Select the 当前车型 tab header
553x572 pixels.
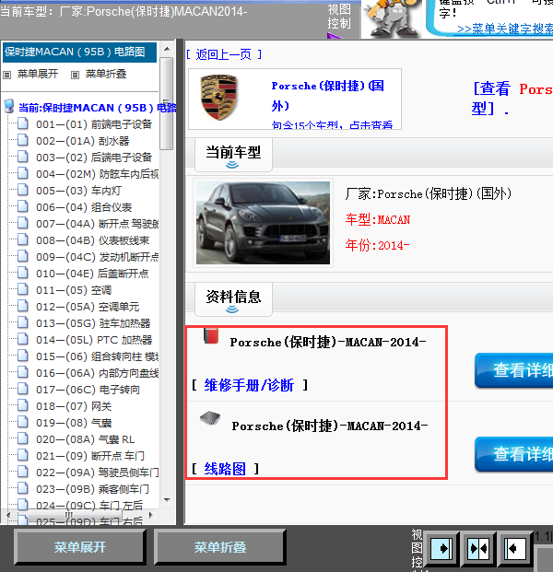[233, 155]
